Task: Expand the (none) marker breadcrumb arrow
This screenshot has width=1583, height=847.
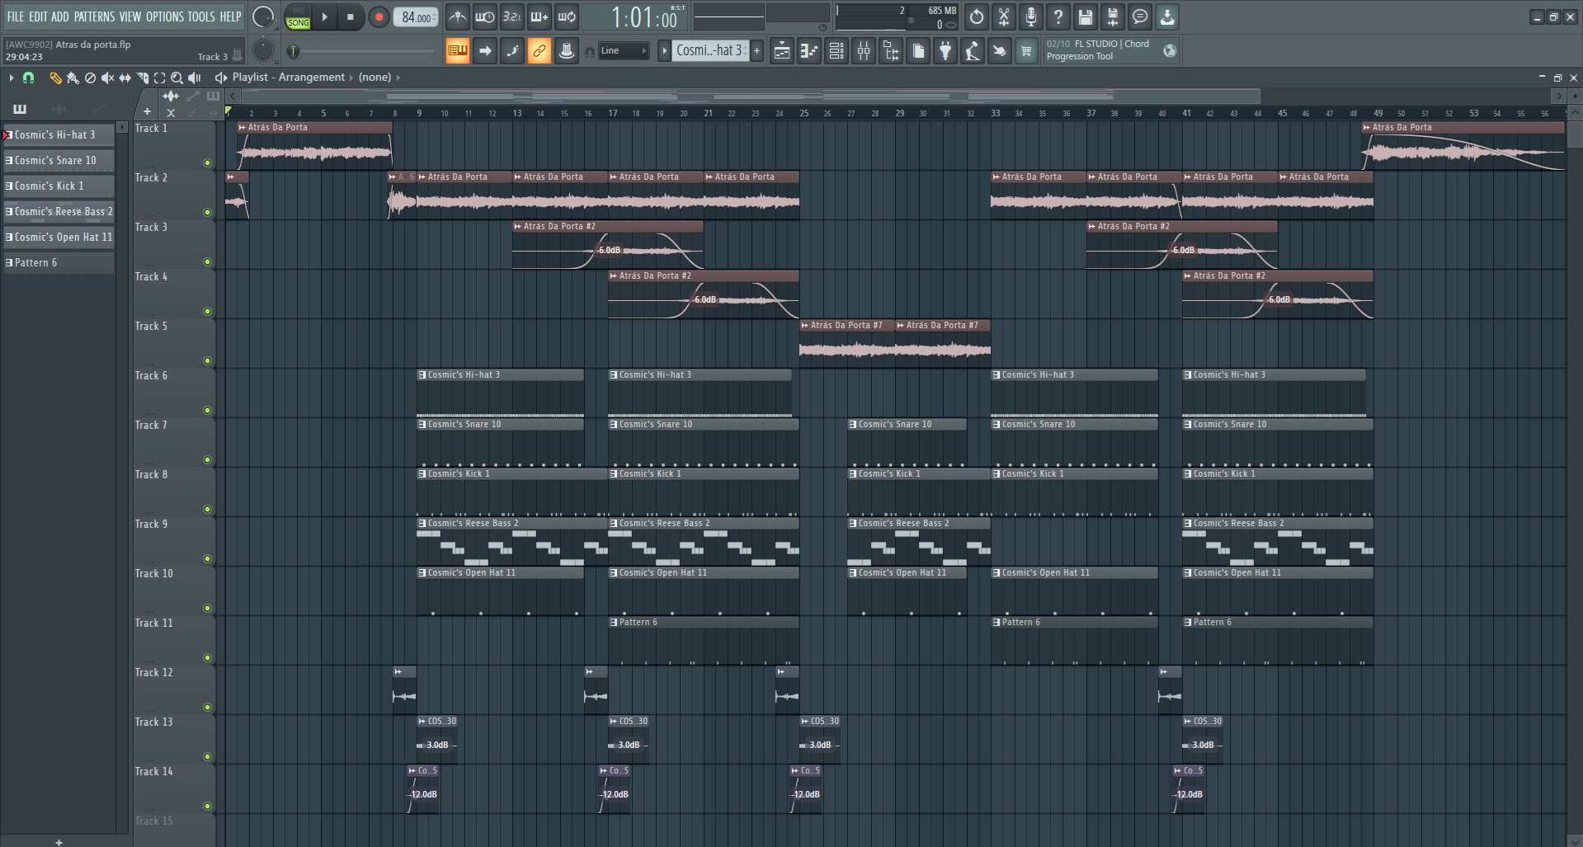Action: tap(398, 78)
